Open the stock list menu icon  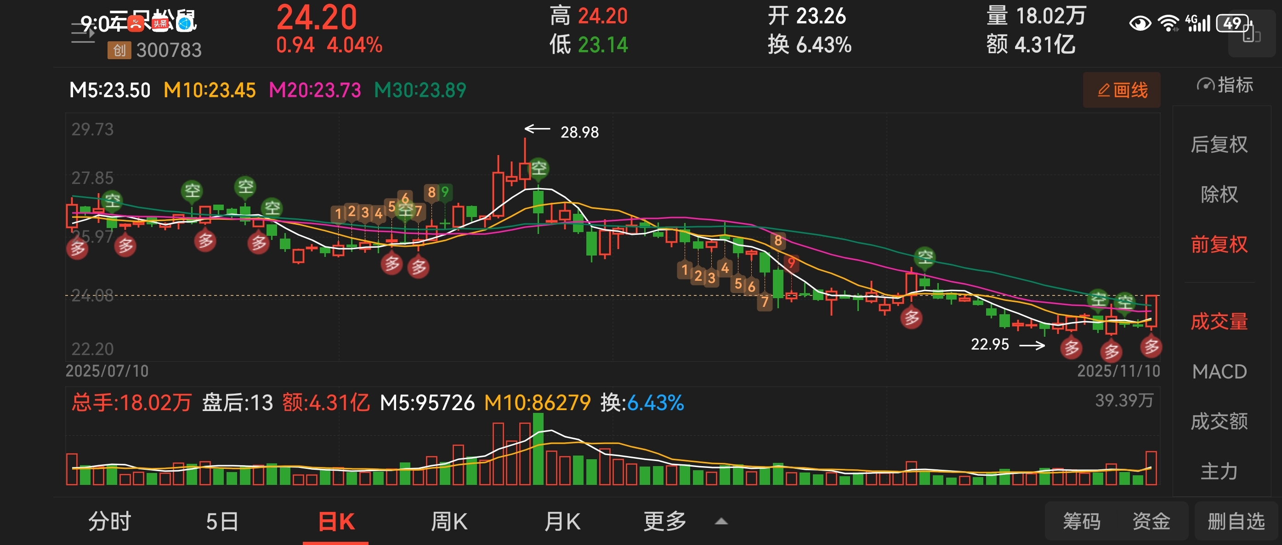tap(83, 34)
